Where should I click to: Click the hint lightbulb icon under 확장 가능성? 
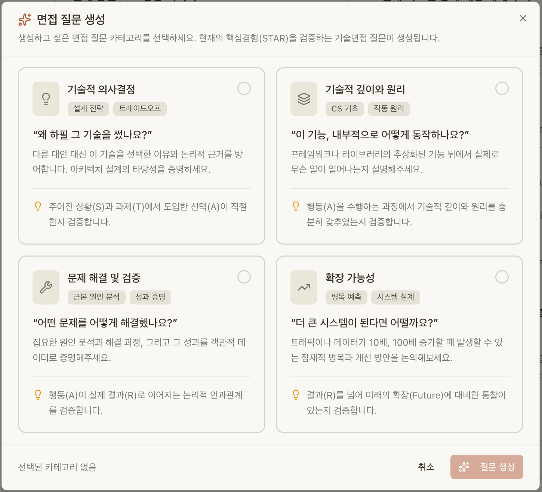(296, 395)
